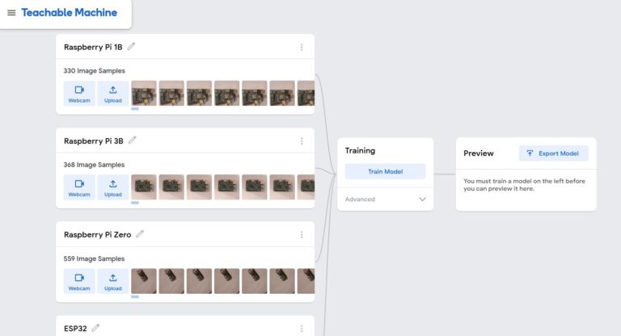621x336 pixels.
Task: Click the '368 Image Samples' label
Action: 94,165
